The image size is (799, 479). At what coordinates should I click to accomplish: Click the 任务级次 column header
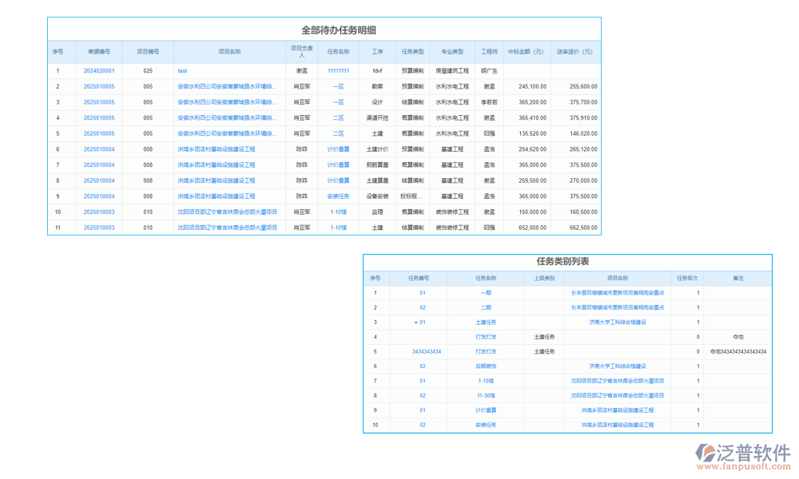coord(687,279)
